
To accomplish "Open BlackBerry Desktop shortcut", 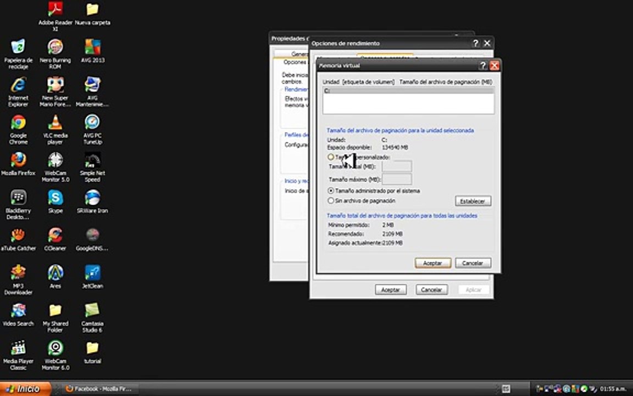I will tap(18, 197).
